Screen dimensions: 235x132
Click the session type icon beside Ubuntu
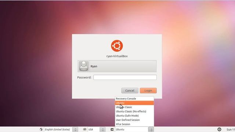(112, 129)
